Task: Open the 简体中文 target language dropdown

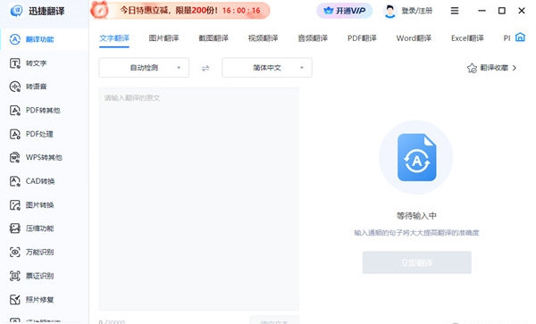Action: coord(267,68)
